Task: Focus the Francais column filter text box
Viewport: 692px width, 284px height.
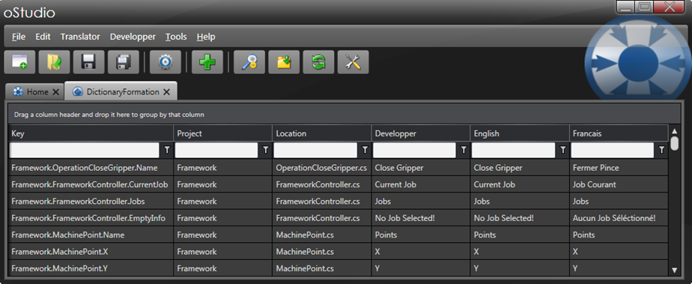Action: coord(613,150)
